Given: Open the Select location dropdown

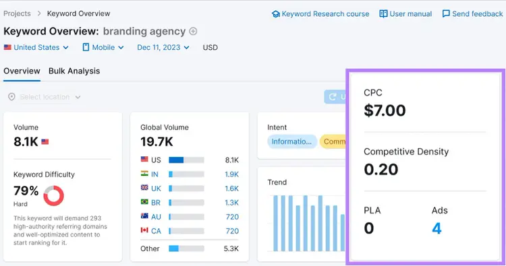Looking at the screenshot, I should [45, 97].
